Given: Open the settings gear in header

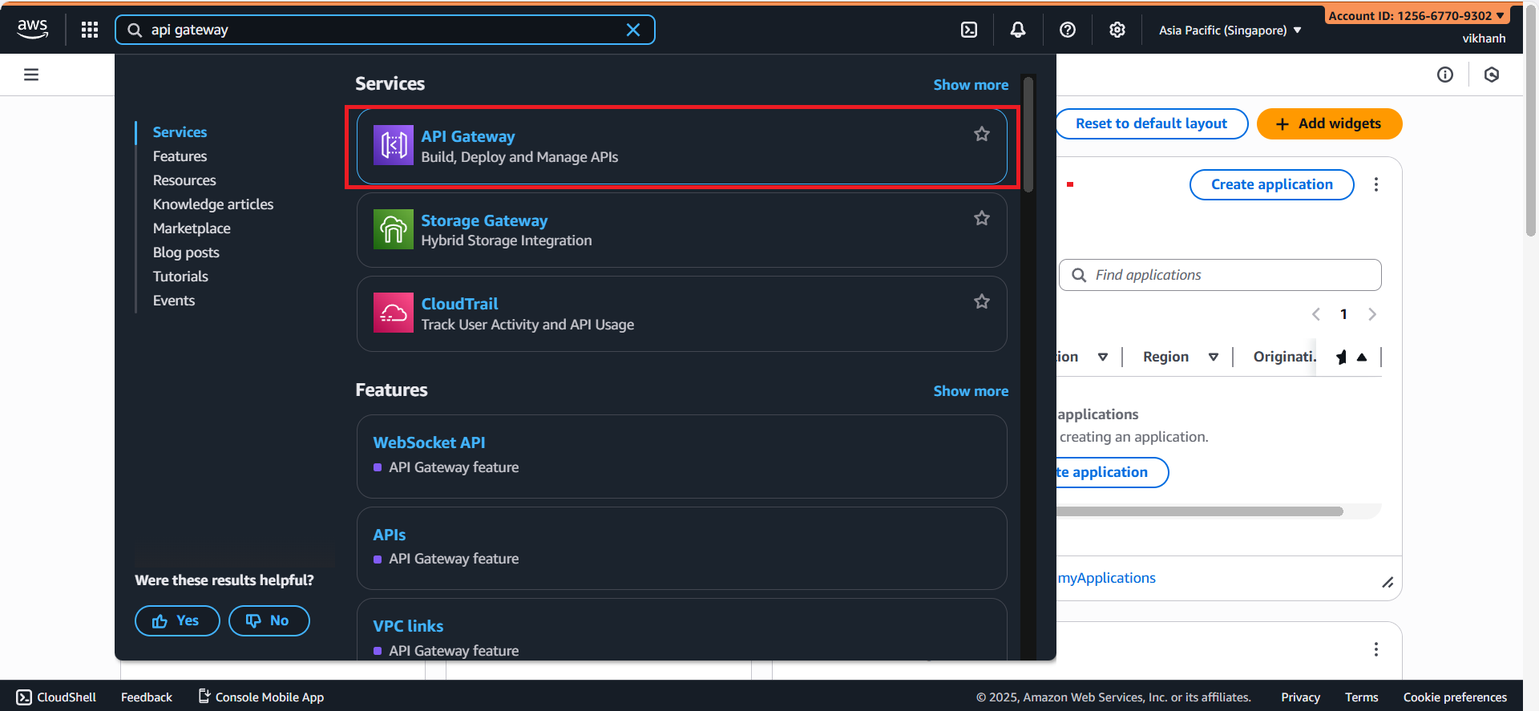Looking at the screenshot, I should coord(1117,30).
